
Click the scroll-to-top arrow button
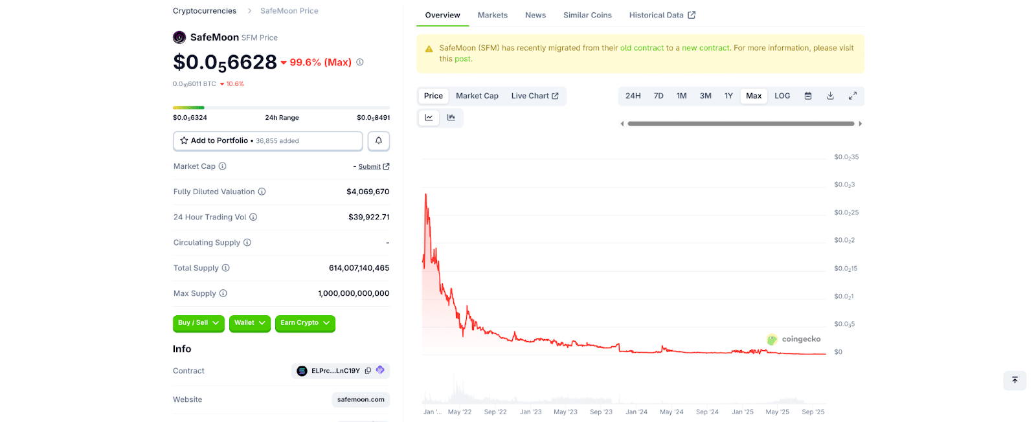(x=1015, y=380)
